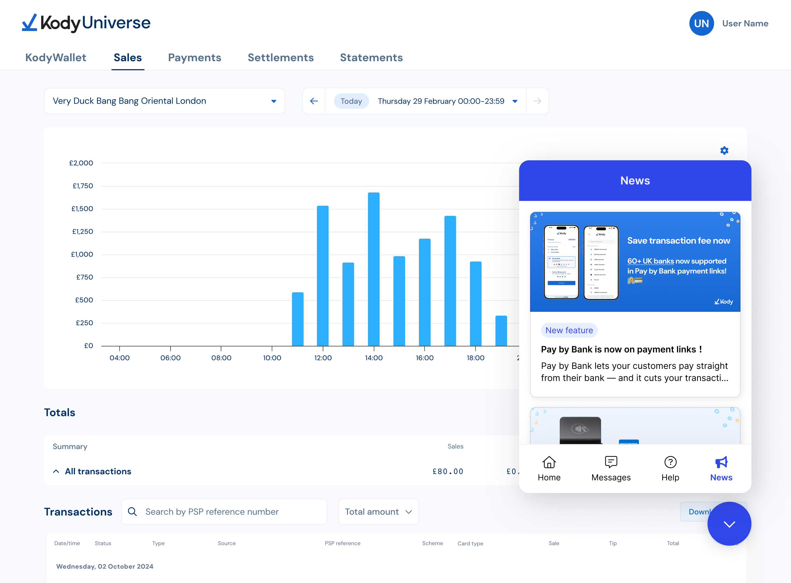Go to the Settlements tab
791x583 pixels.
click(281, 58)
